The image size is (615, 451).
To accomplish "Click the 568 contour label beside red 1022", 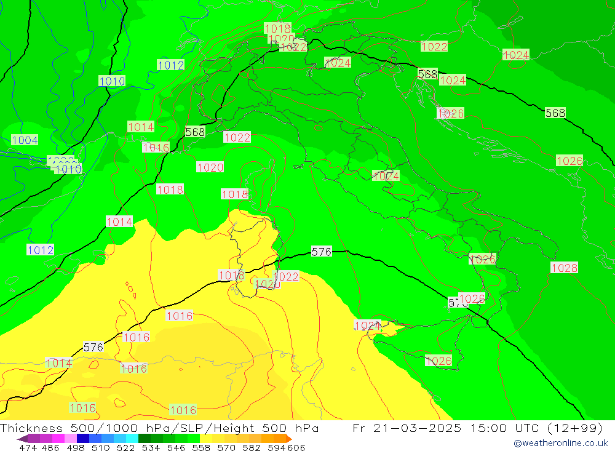I will coord(195,132).
